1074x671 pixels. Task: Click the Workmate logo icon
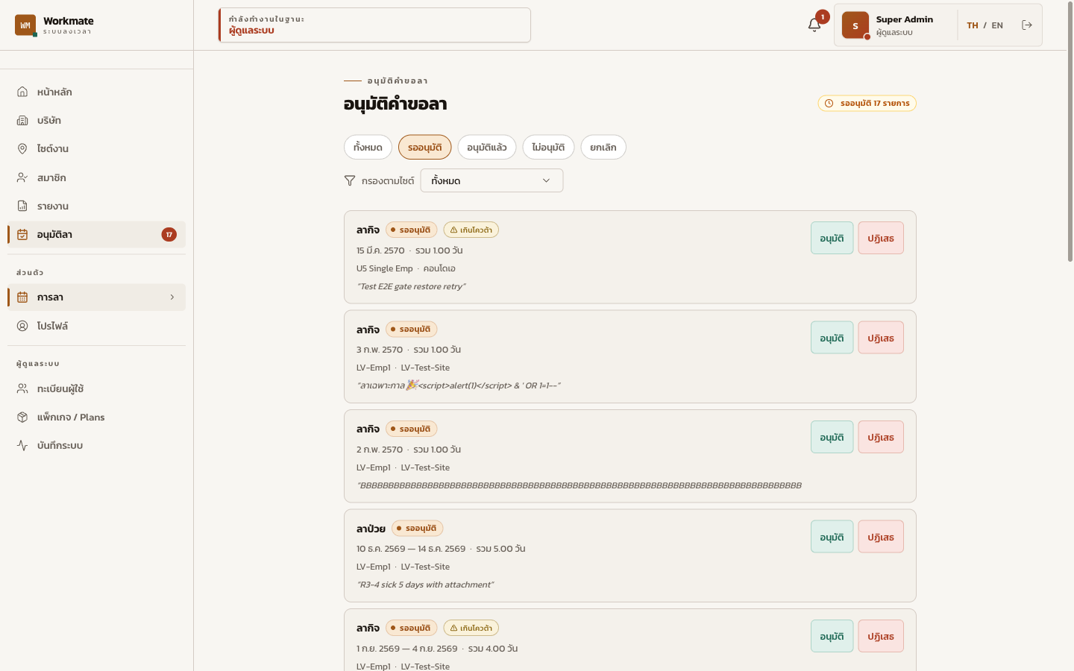click(x=25, y=25)
